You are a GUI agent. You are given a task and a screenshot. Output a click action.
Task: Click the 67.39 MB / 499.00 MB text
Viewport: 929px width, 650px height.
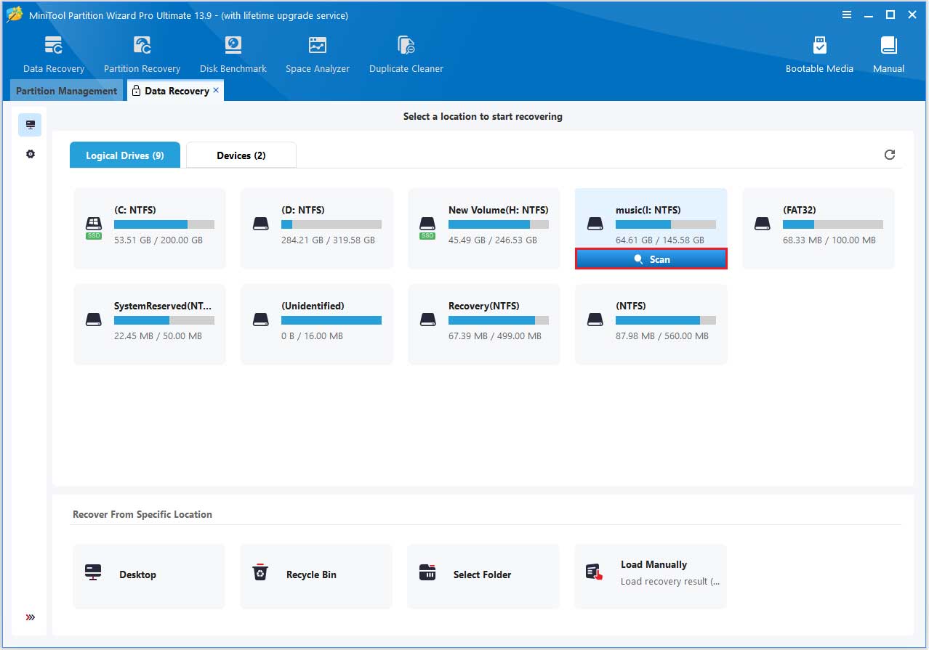(495, 336)
